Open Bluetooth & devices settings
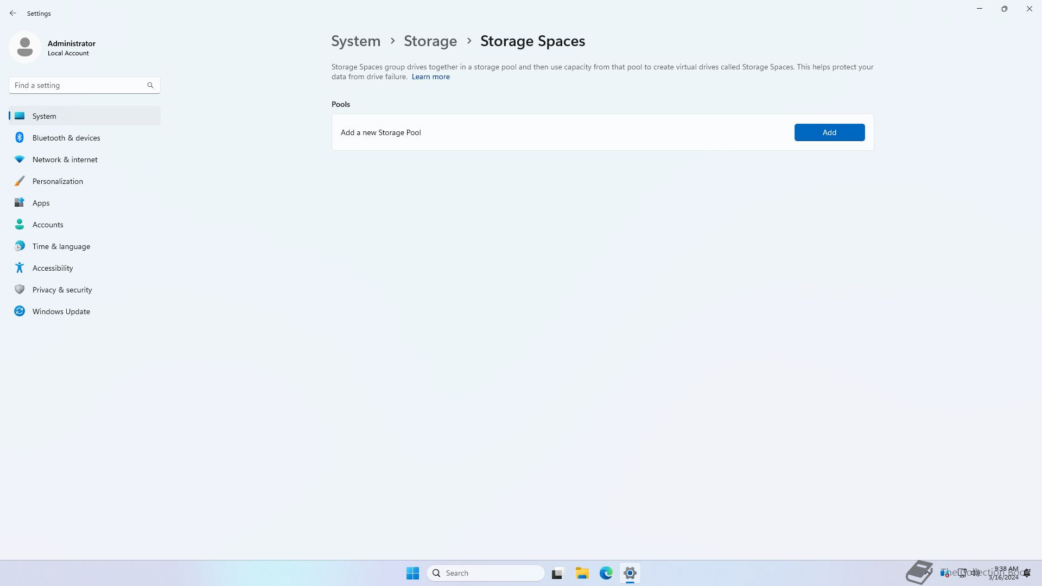The width and height of the screenshot is (1042, 586). click(x=66, y=138)
